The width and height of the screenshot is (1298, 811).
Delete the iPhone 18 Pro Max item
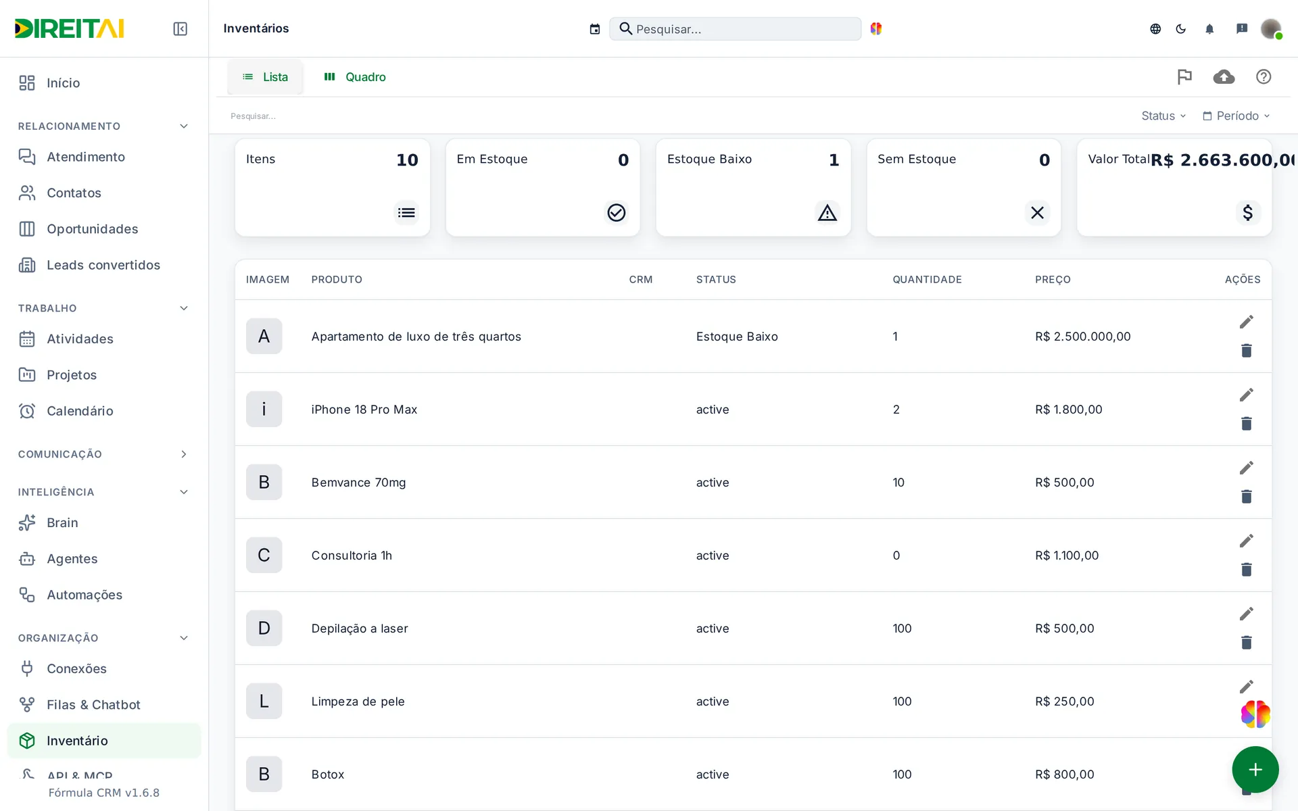point(1247,423)
